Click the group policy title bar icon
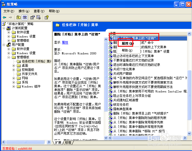The height and width of the screenshot is (151, 192). click(x=4, y=4)
